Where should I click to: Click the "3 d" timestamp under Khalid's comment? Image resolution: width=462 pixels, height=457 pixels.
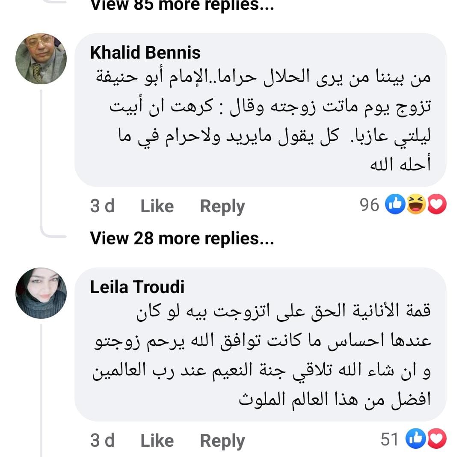102,206
